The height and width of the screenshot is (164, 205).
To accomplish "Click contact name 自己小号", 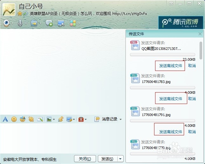I will click(31, 6).
